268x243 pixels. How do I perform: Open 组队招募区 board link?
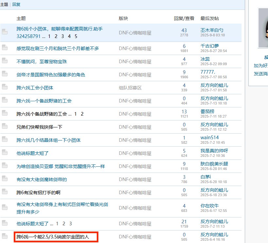130,88
